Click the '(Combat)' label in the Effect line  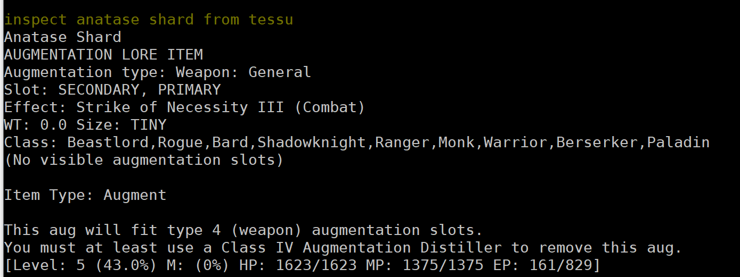click(x=330, y=108)
